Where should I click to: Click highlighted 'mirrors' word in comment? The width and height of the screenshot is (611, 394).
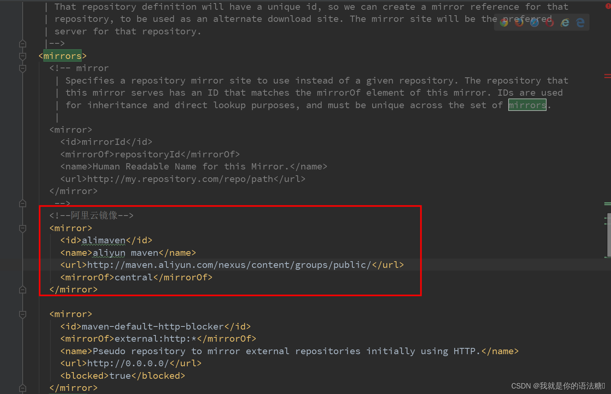point(527,105)
